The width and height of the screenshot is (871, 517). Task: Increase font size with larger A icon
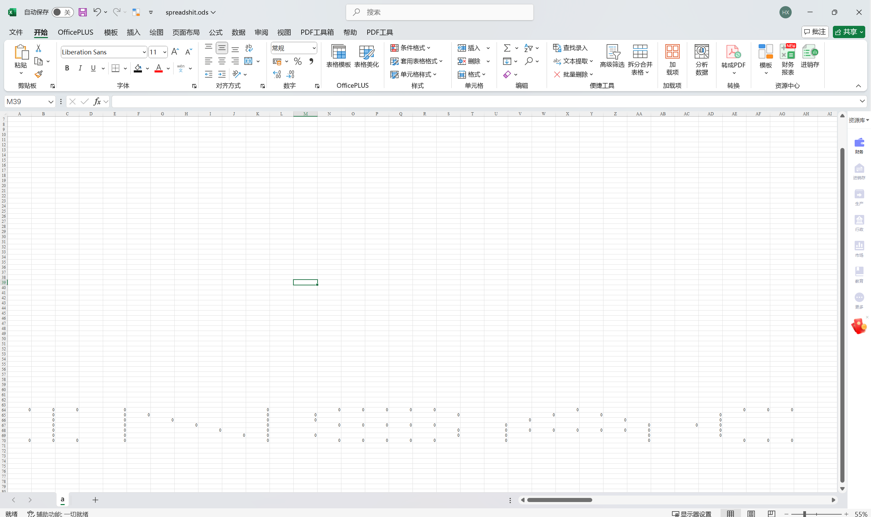(175, 52)
